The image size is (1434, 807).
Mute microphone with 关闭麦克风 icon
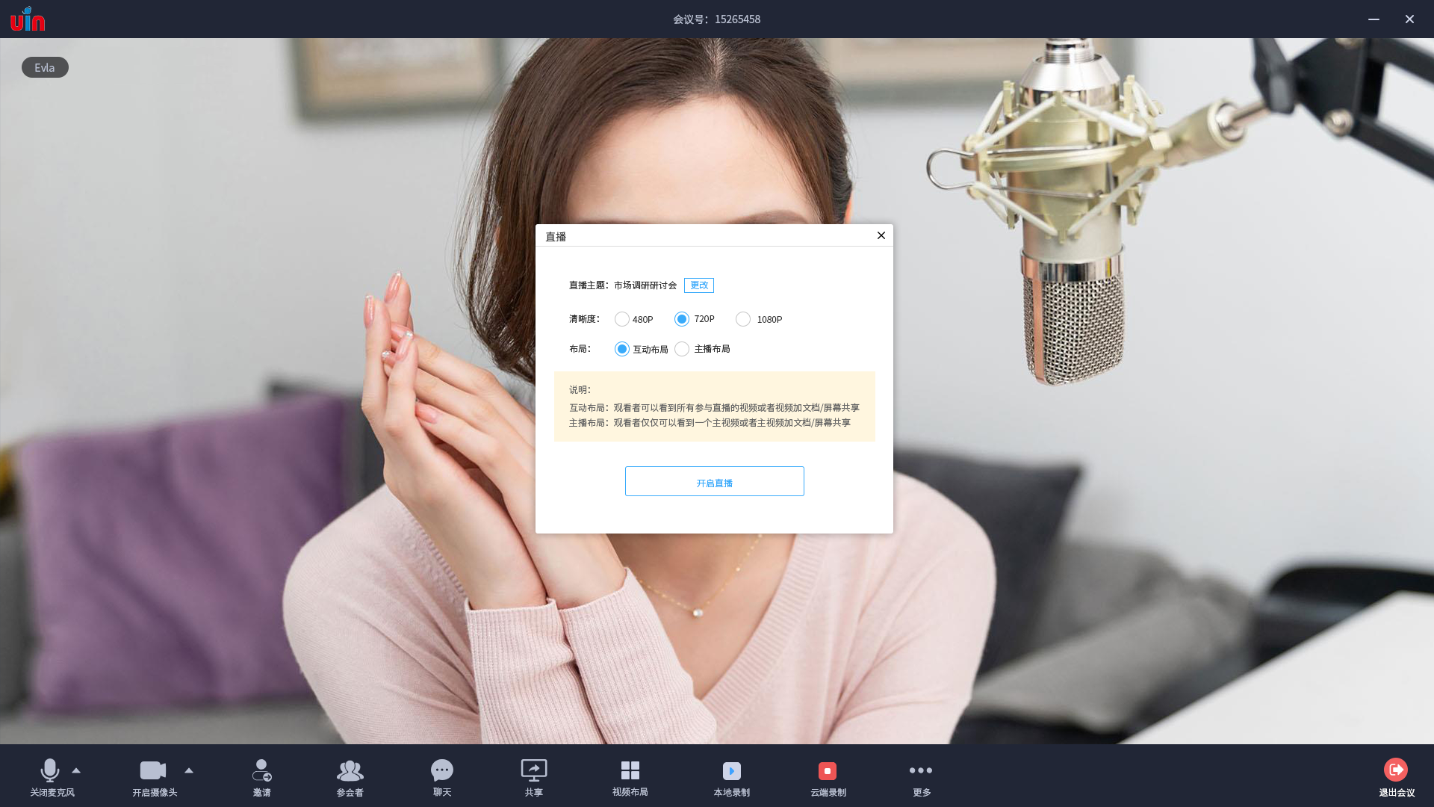tap(50, 771)
